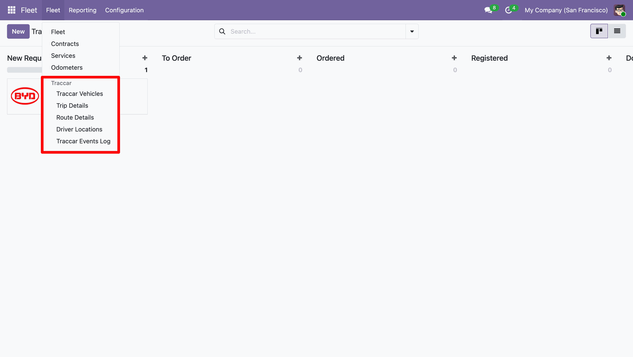Click the To Order column title
This screenshot has height=357, width=633.
(x=176, y=58)
